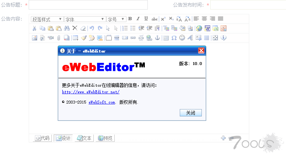Click the text background color icon
This screenshot has width=286, height=155.
click(x=174, y=28)
